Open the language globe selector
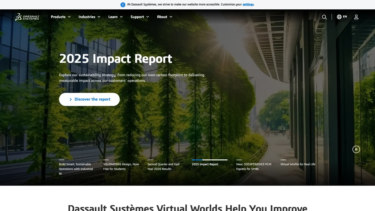Viewport: 375px width, 211px height. coord(342,17)
